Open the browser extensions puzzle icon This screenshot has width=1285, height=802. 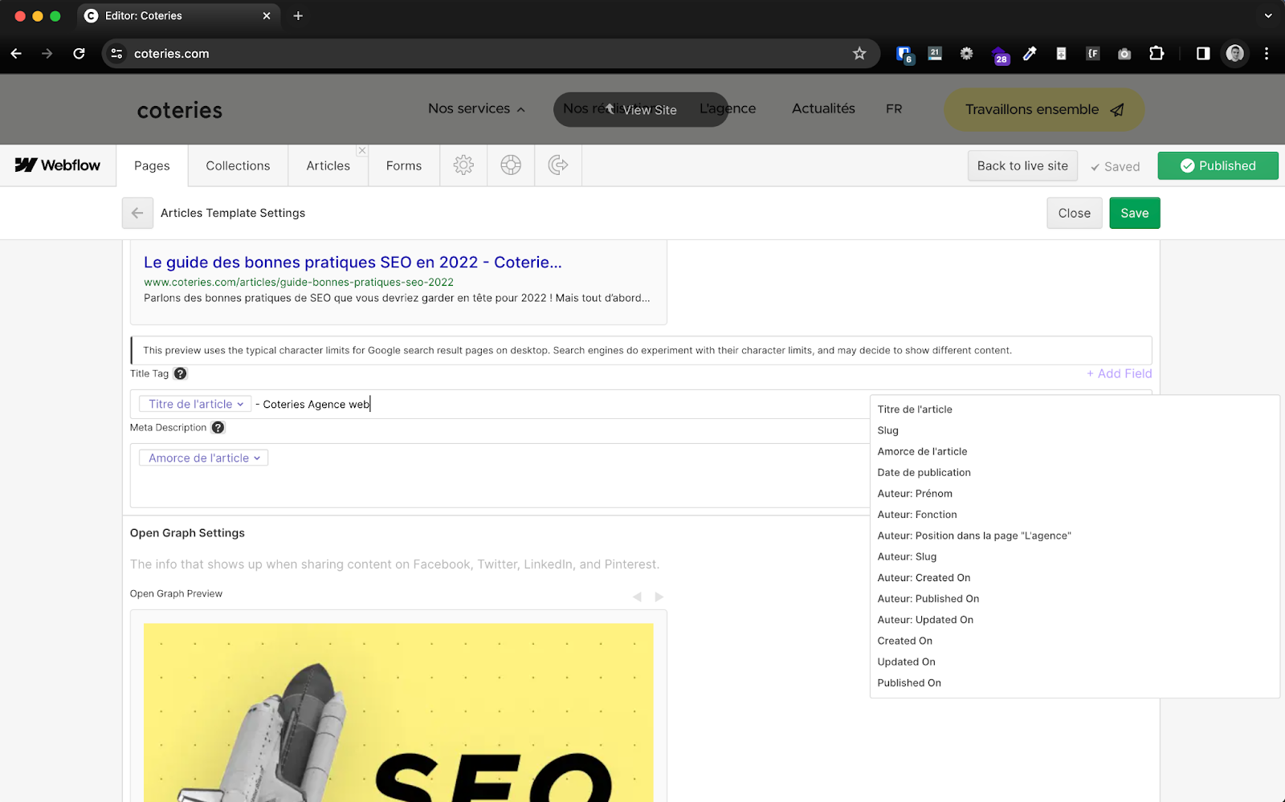coord(1156,54)
